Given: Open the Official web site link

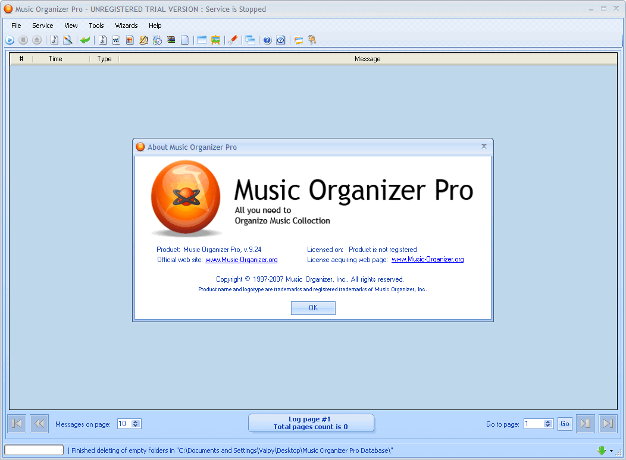Looking at the screenshot, I should click(x=242, y=260).
